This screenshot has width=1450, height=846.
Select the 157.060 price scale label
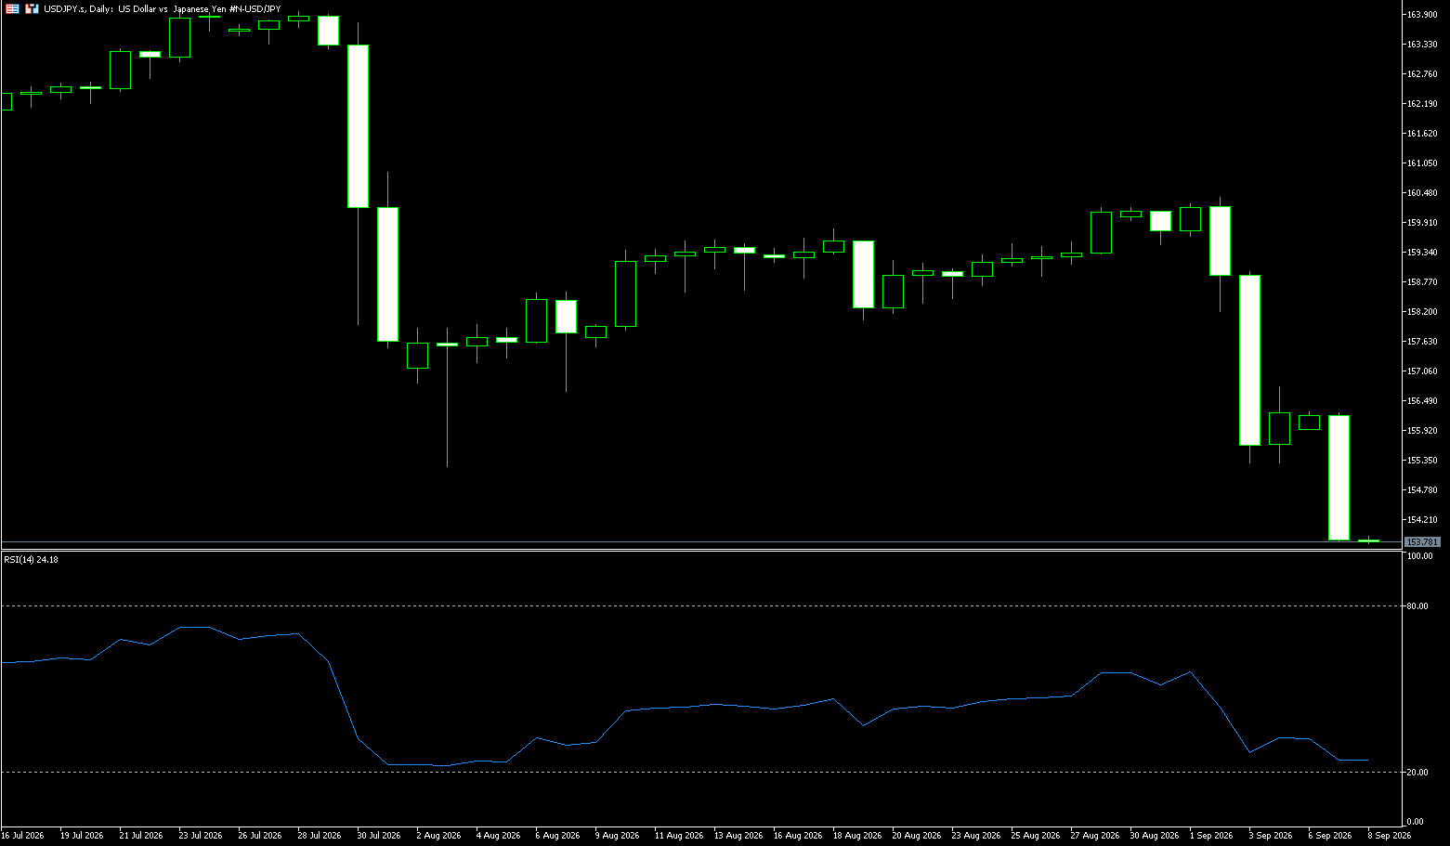click(x=1422, y=371)
